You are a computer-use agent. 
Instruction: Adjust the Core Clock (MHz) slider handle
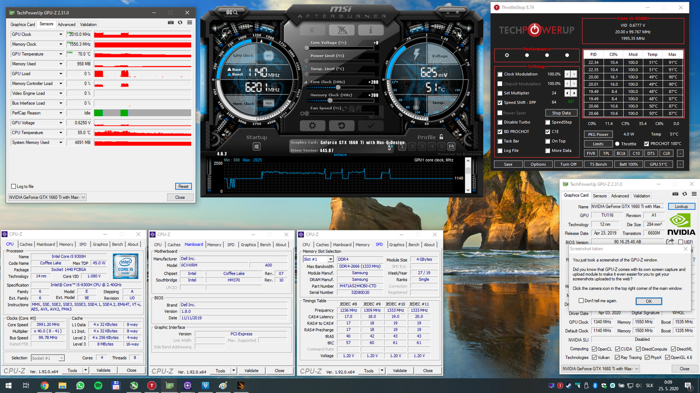338,87
